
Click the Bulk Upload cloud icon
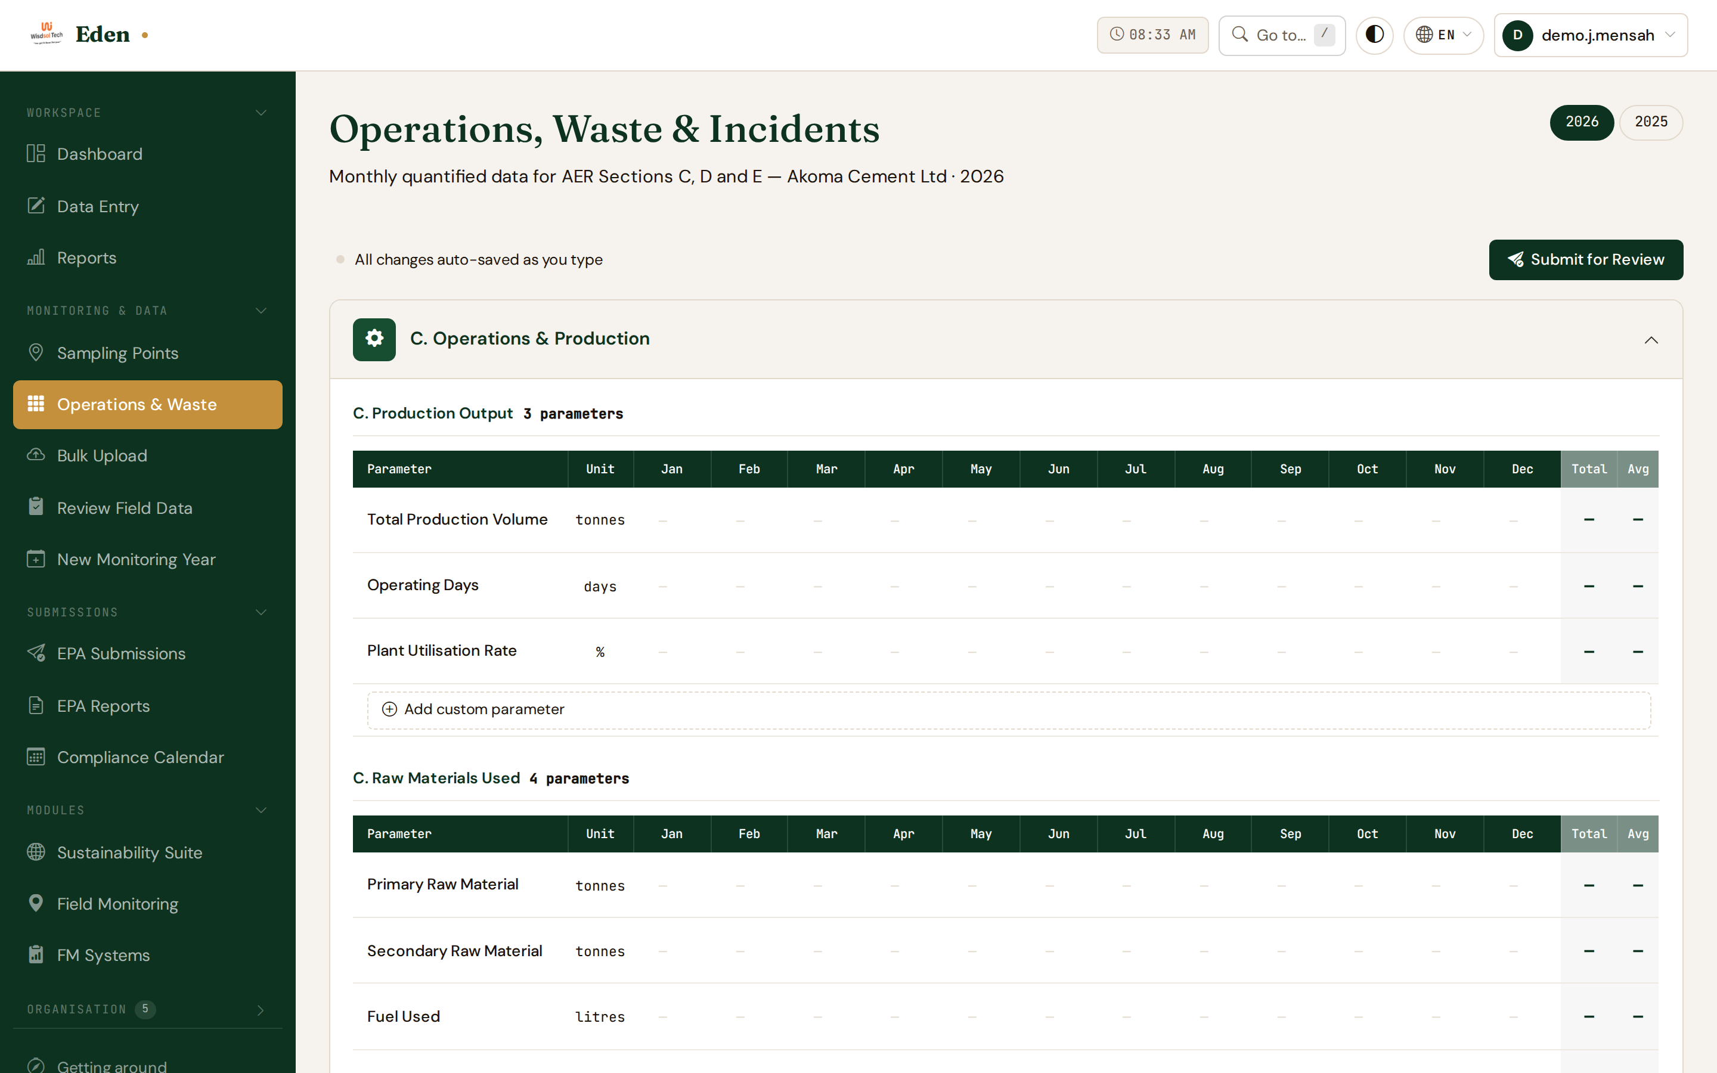coord(36,455)
